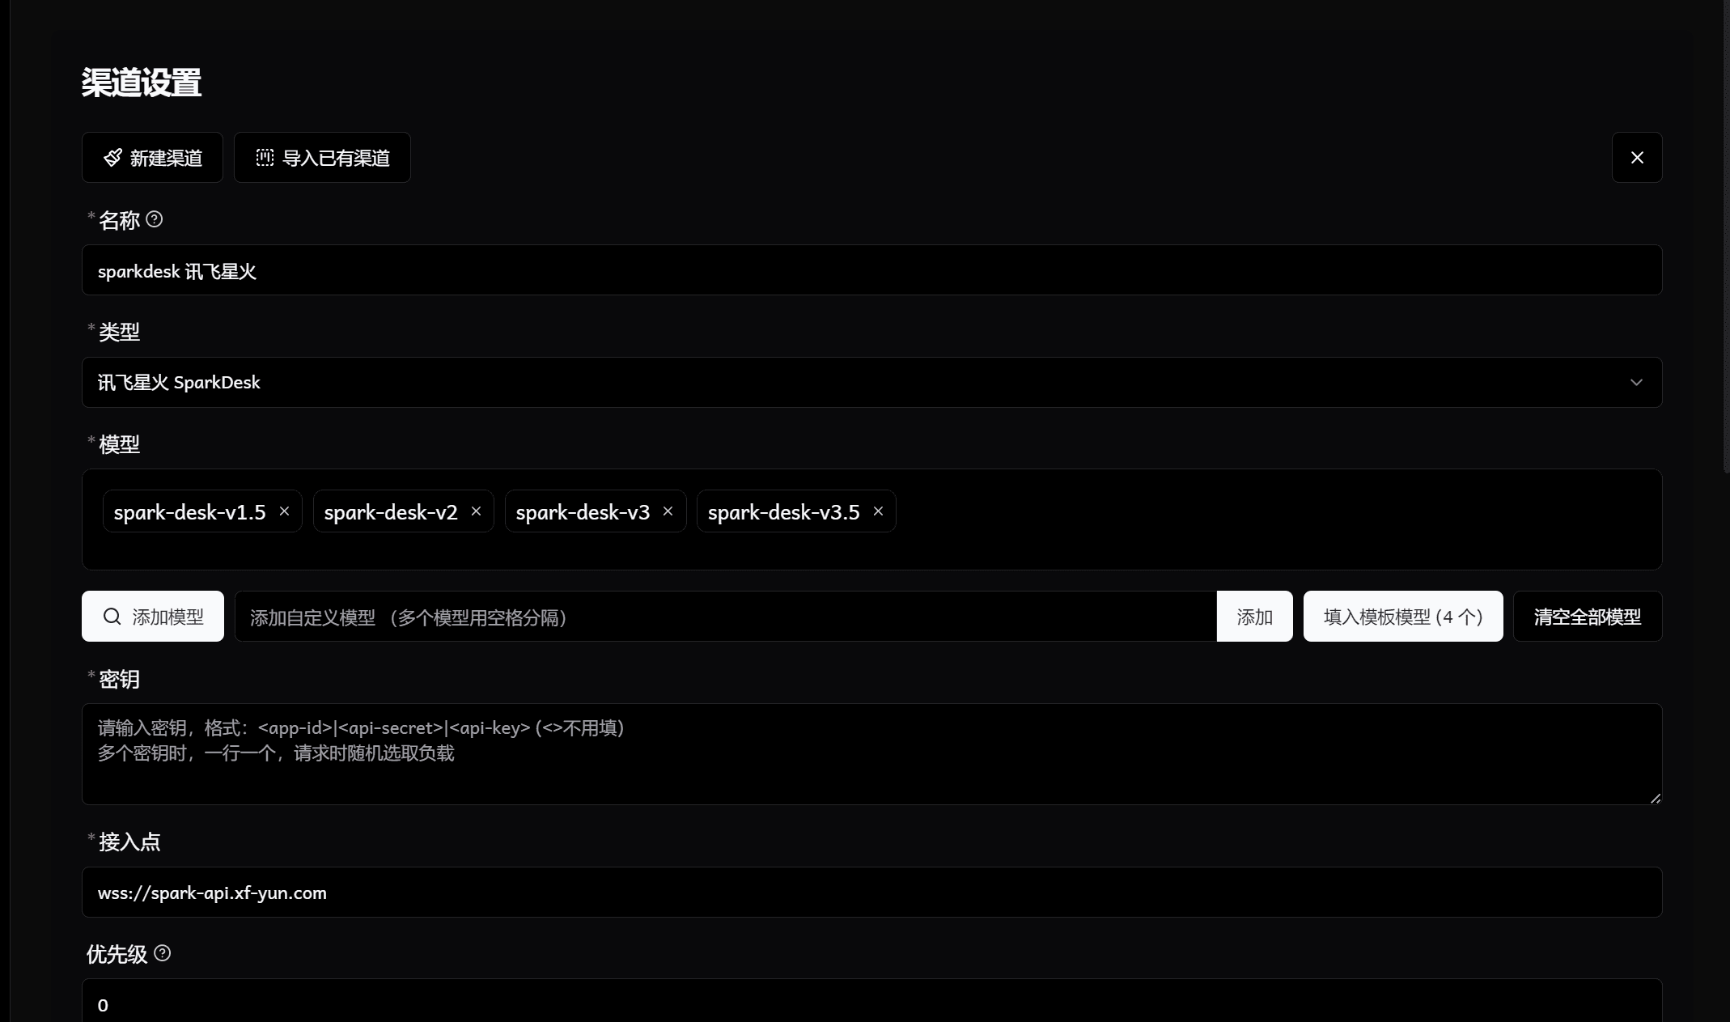The image size is (1730, 1022).
Task: Open the 讯飞星火 SparkDesk type selector
Action: point(871,383)
